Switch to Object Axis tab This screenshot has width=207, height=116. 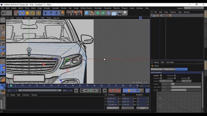coord(169,69)
